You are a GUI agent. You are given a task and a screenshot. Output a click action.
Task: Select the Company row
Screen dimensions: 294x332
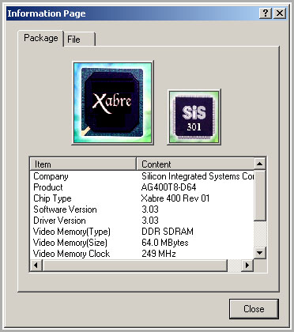click(x=142, y=176)
